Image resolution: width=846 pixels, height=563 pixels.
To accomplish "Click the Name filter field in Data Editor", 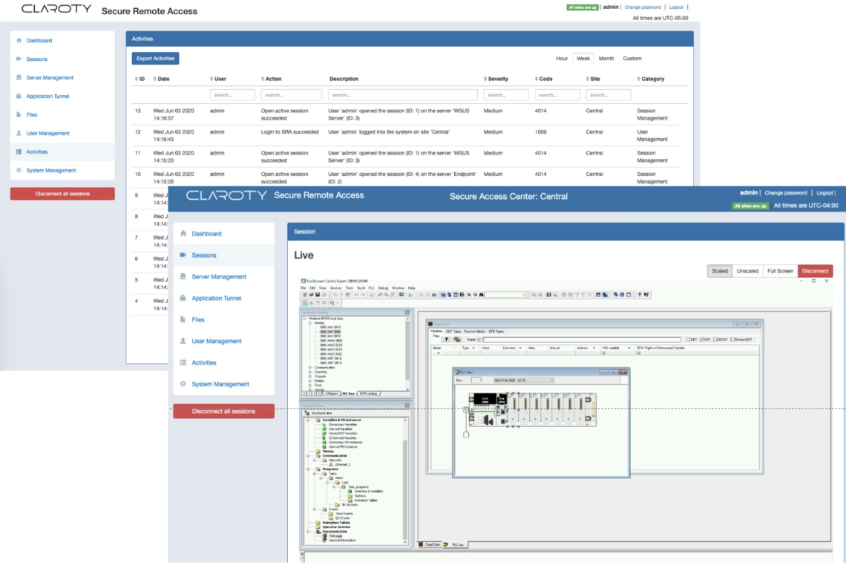I will [x=582, y=339].
